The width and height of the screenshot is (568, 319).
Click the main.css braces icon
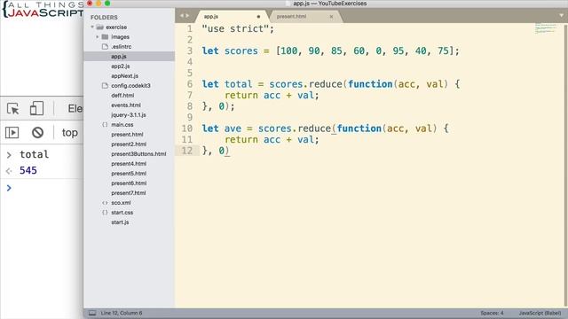(x=105, y=125)
